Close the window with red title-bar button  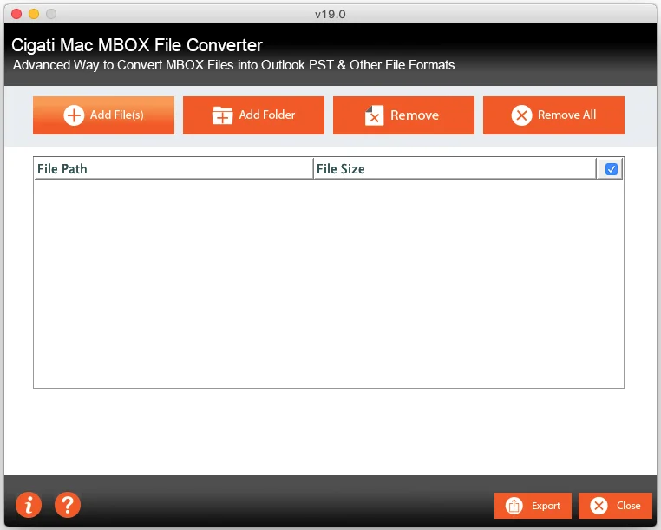(x=16, y=14)
